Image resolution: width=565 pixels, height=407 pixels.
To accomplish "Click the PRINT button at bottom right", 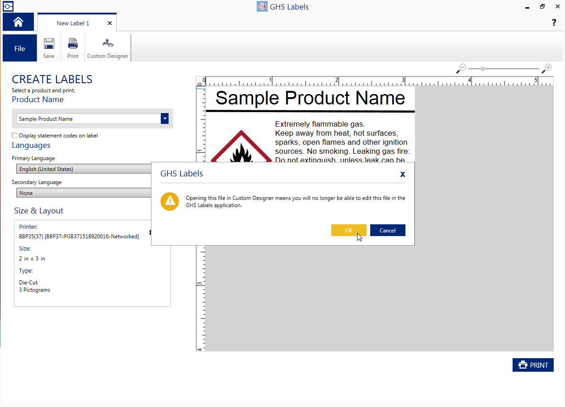I will (x=533, y=365).
